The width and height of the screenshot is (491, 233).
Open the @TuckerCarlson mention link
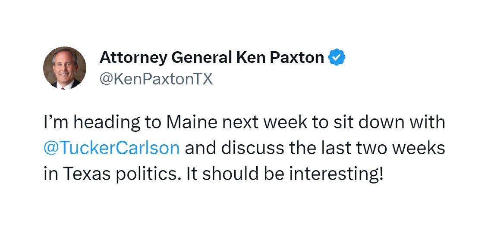tap(112, 148)
